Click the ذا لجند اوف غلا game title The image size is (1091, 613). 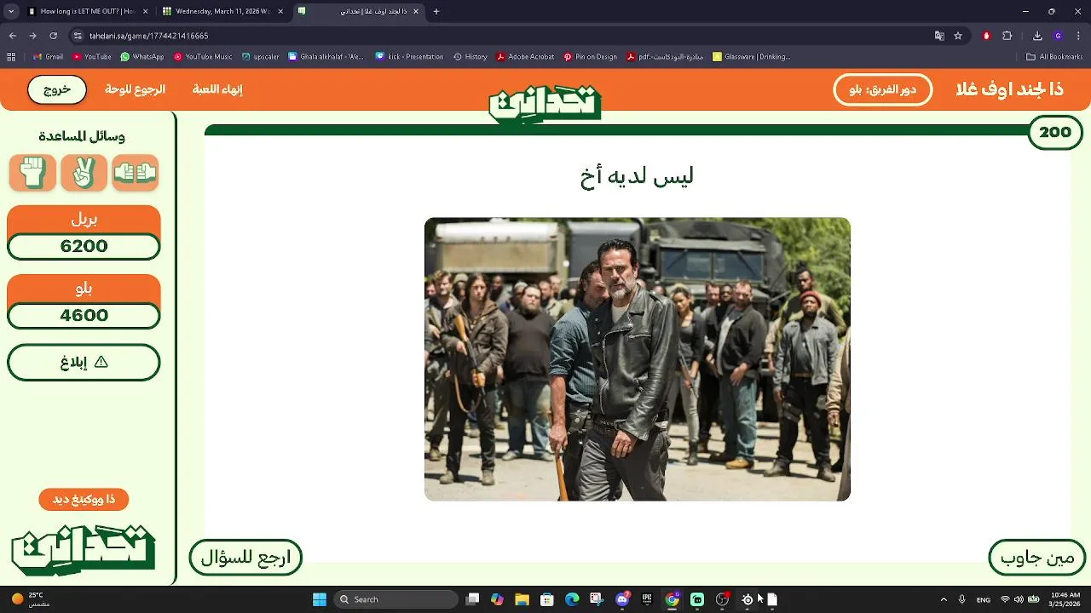click(x=1009, y=89)
